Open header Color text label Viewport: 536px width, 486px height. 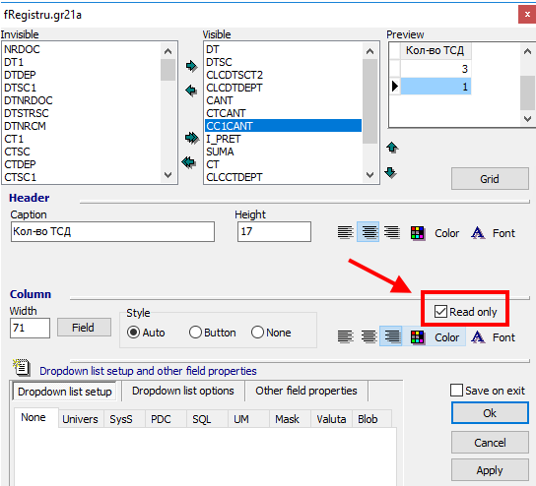coord(446,233)
